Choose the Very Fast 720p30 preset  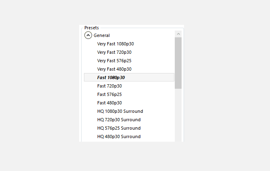pos(114,52)
